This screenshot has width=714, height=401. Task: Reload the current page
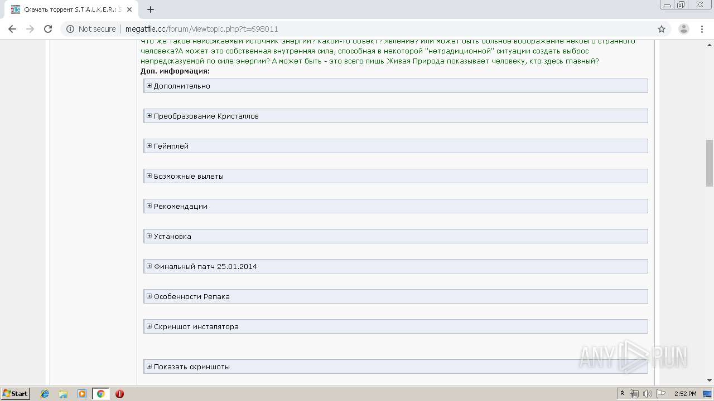point(48,29)
